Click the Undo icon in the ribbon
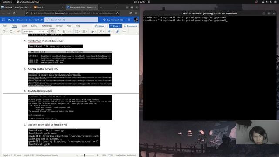 click(x=4, y=31)
